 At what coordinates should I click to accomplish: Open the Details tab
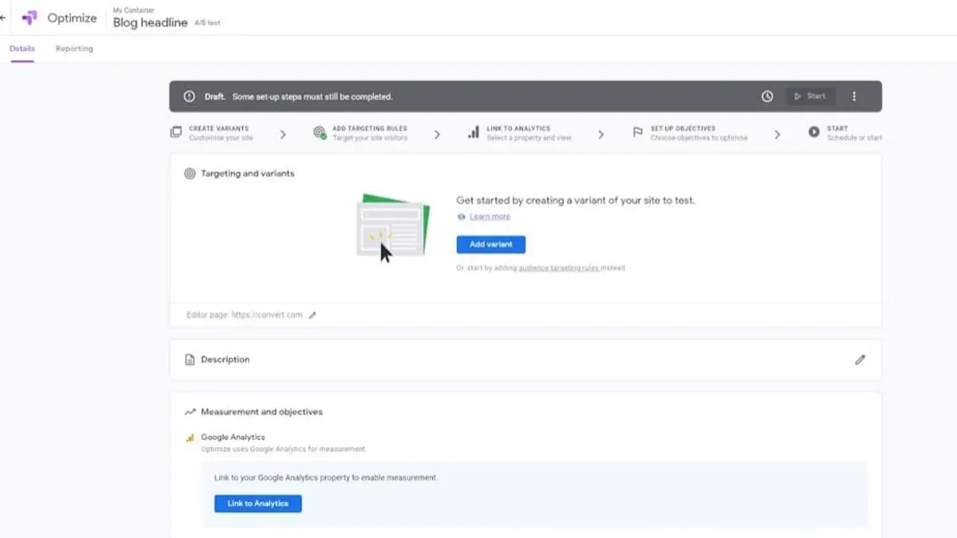[x=22, y=49]
